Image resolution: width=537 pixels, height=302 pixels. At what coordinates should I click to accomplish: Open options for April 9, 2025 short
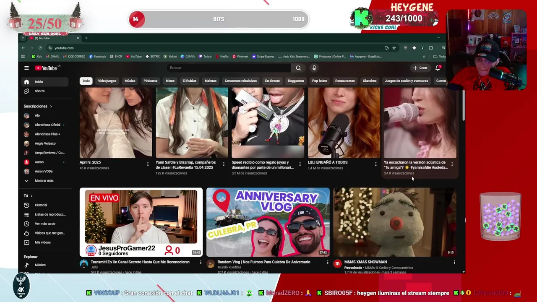[x=148, y=164]
